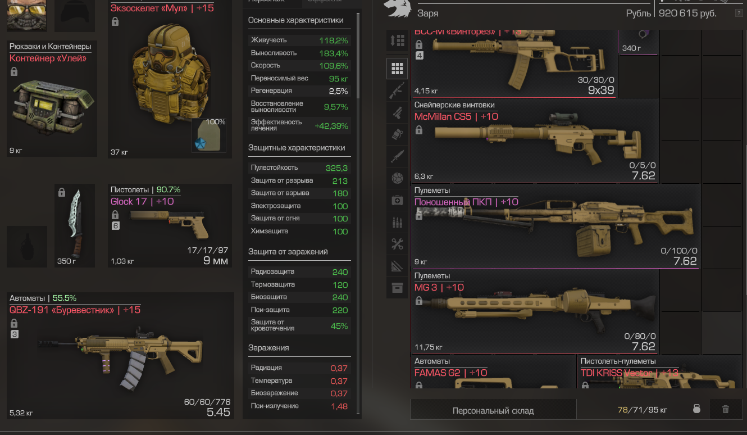
Task: Click the sort inventory icon
Action: pyautogui.click(x=397, y=40)
